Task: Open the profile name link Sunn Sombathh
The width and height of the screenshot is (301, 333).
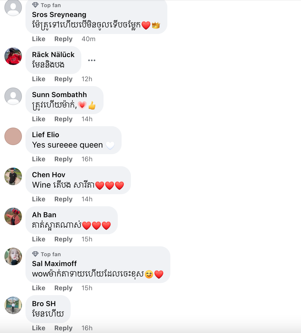Action: [59, 95]
